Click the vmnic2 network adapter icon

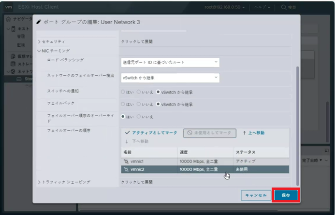click(126, 170)
